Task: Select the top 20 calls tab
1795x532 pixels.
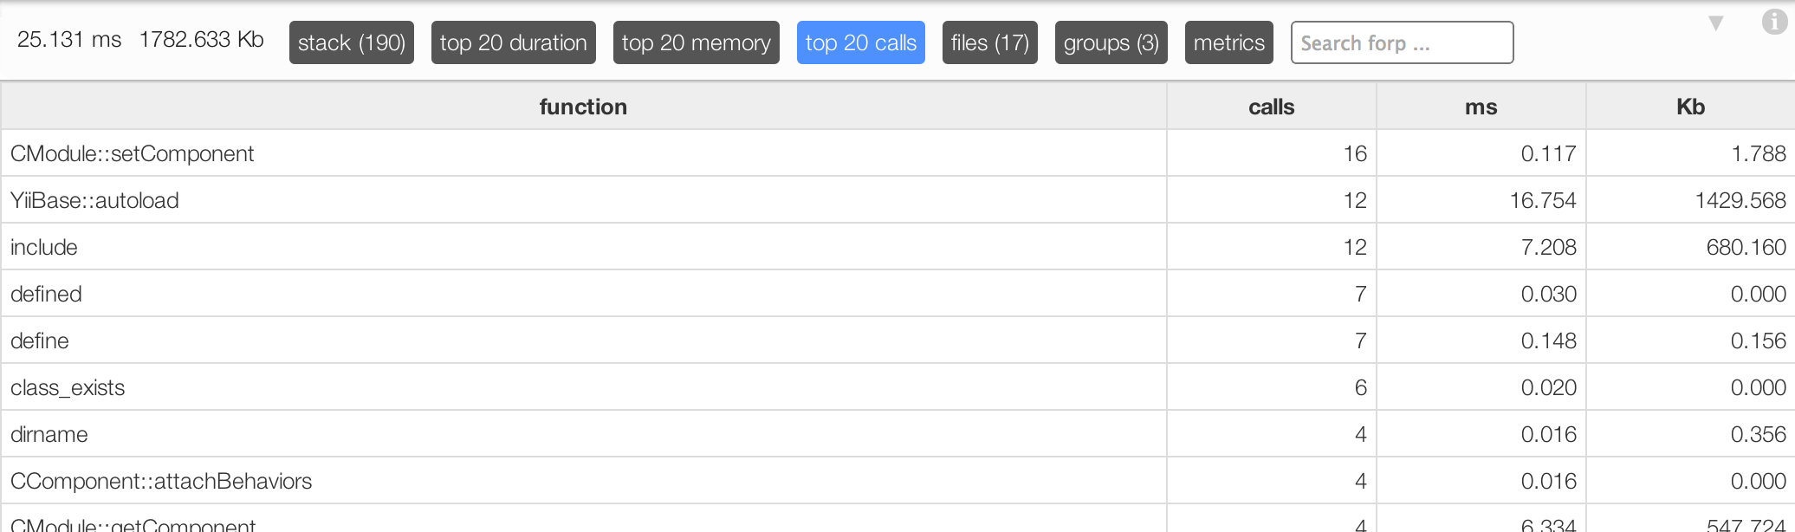Action: [x=861, y=42]
